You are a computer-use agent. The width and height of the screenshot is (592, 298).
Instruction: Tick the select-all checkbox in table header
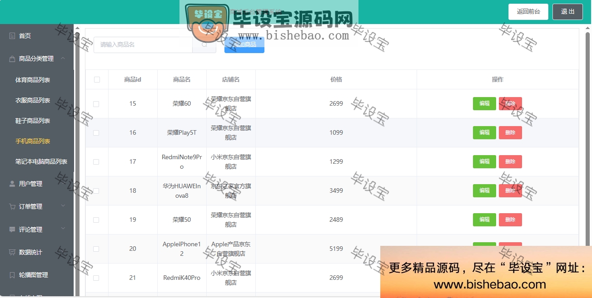click(97, 80)
